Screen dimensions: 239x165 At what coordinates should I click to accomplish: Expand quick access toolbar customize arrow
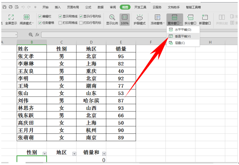[x=35, y=7]
